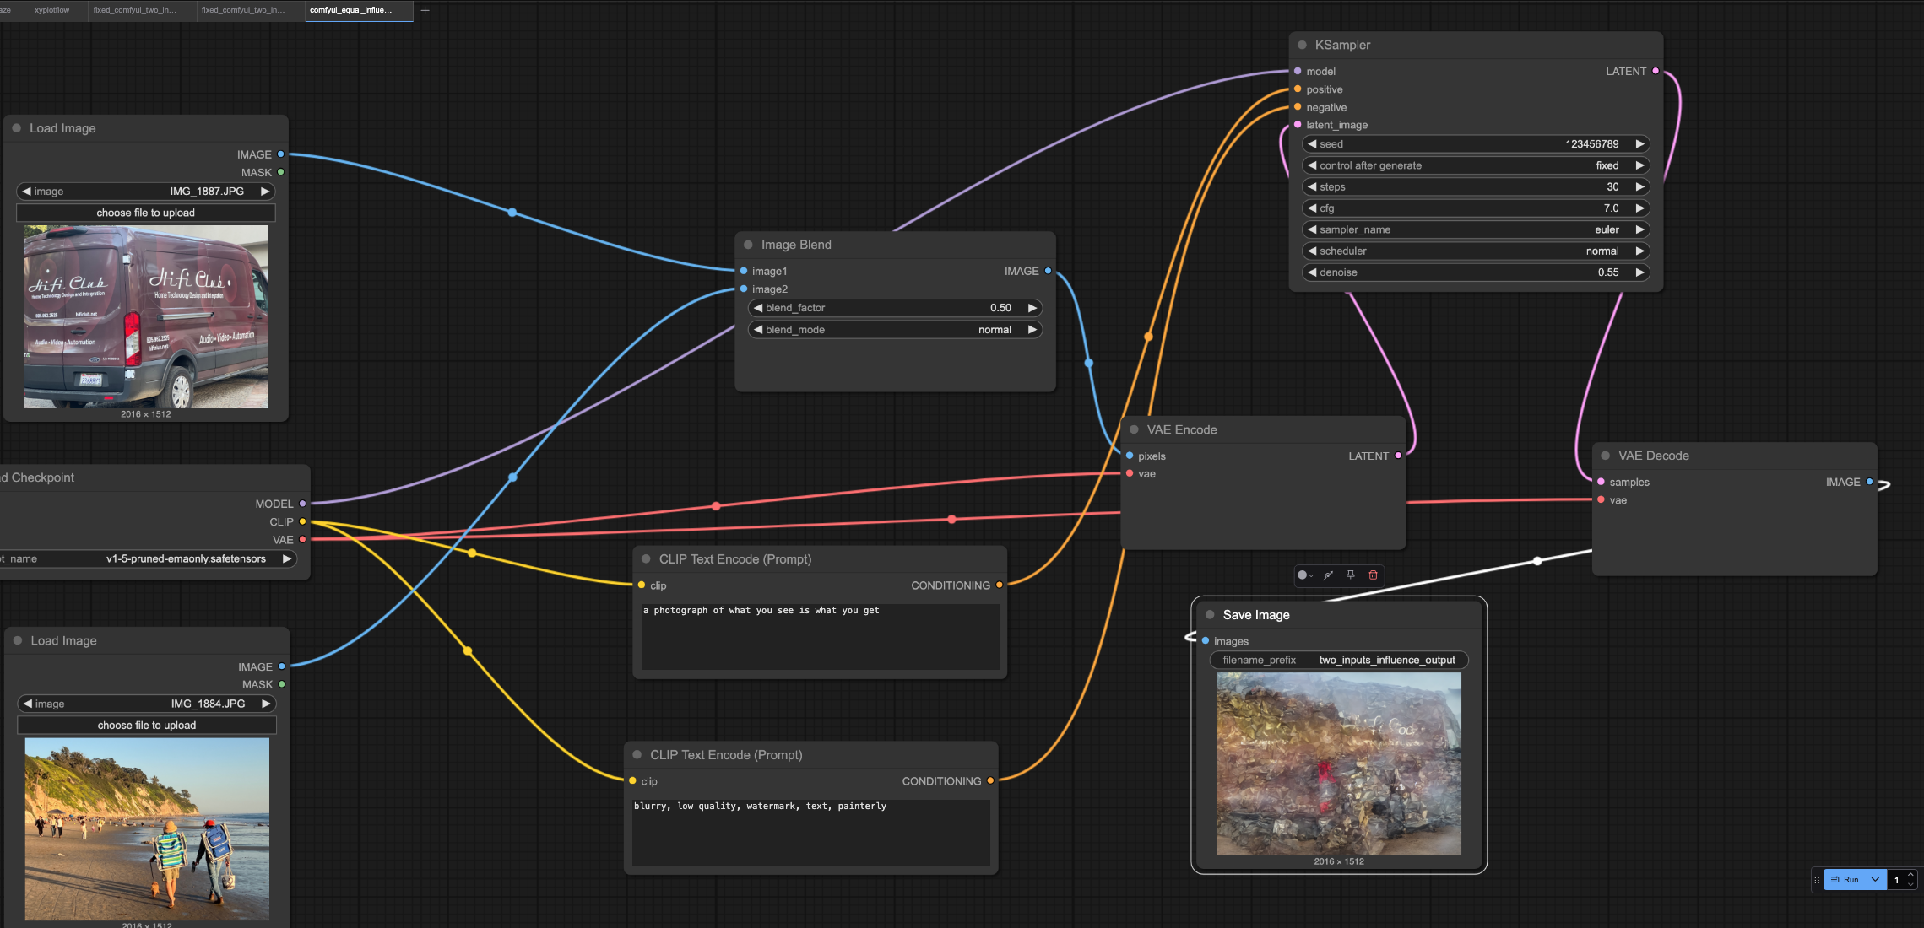Open the sampler_name euler dropdown

1475,229
